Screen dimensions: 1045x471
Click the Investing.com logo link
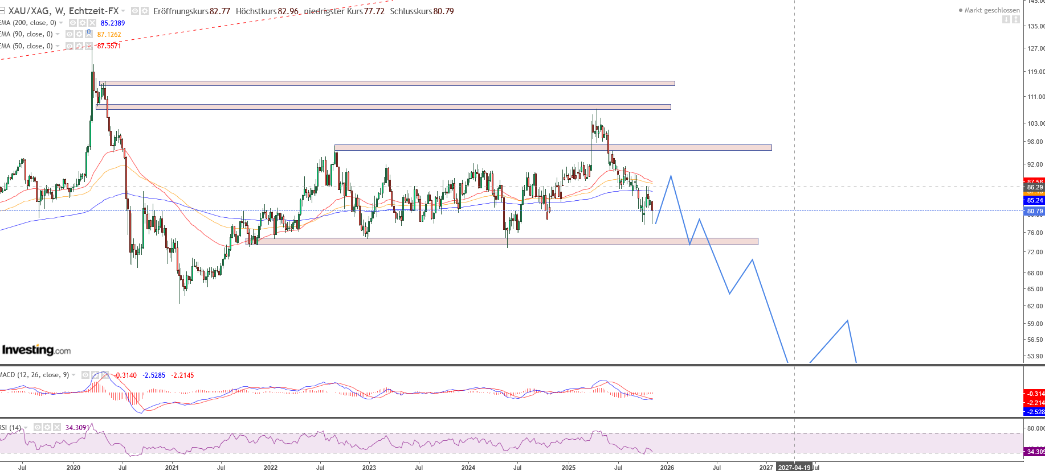click(36, 350)
